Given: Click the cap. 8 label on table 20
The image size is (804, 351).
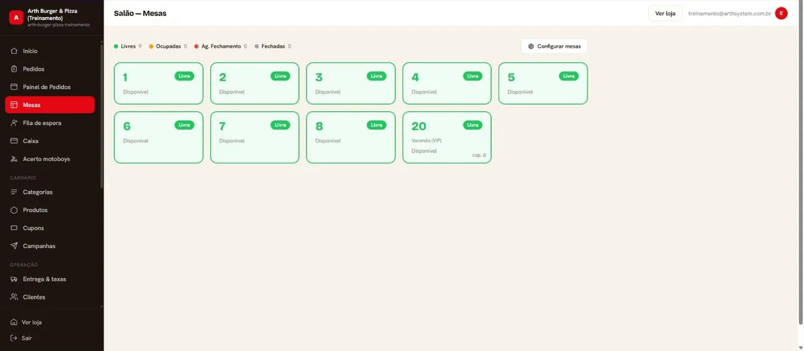Looking at the screenshot, I should 479,155.
